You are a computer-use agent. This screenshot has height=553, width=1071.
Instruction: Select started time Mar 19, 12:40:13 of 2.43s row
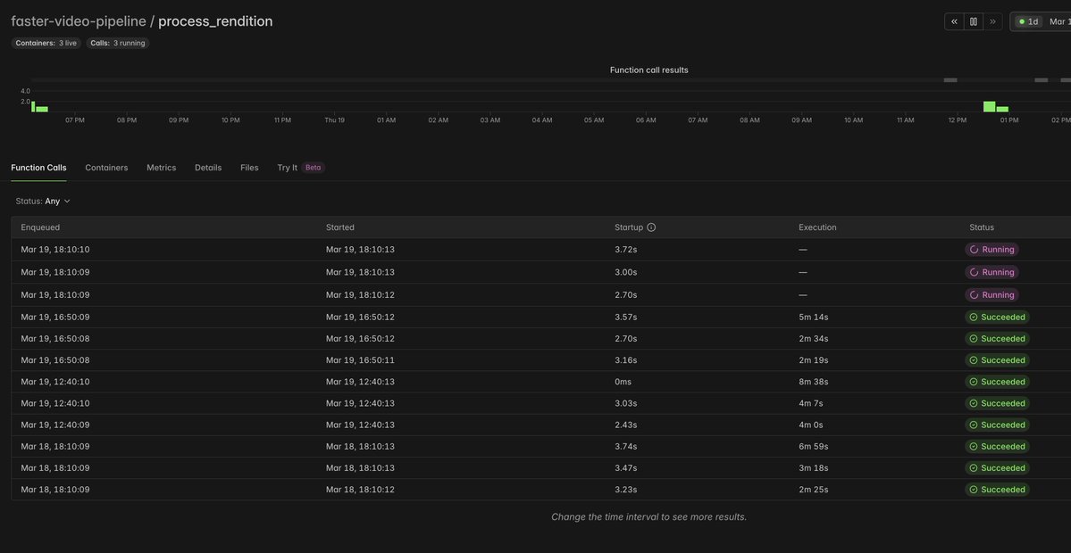point(360,425)
